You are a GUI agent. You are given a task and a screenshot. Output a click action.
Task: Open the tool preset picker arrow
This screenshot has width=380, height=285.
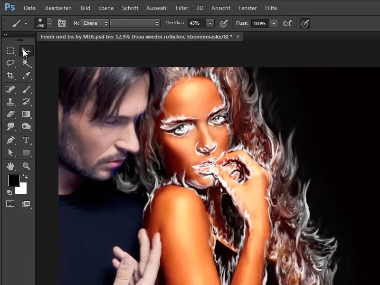[26, 23]
